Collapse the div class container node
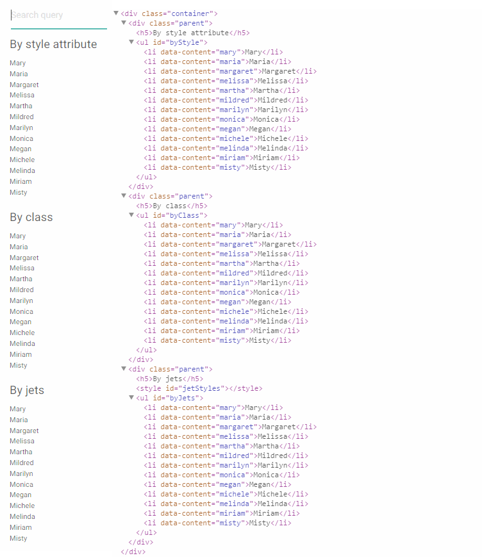482x558 pixels. point(116,13)
